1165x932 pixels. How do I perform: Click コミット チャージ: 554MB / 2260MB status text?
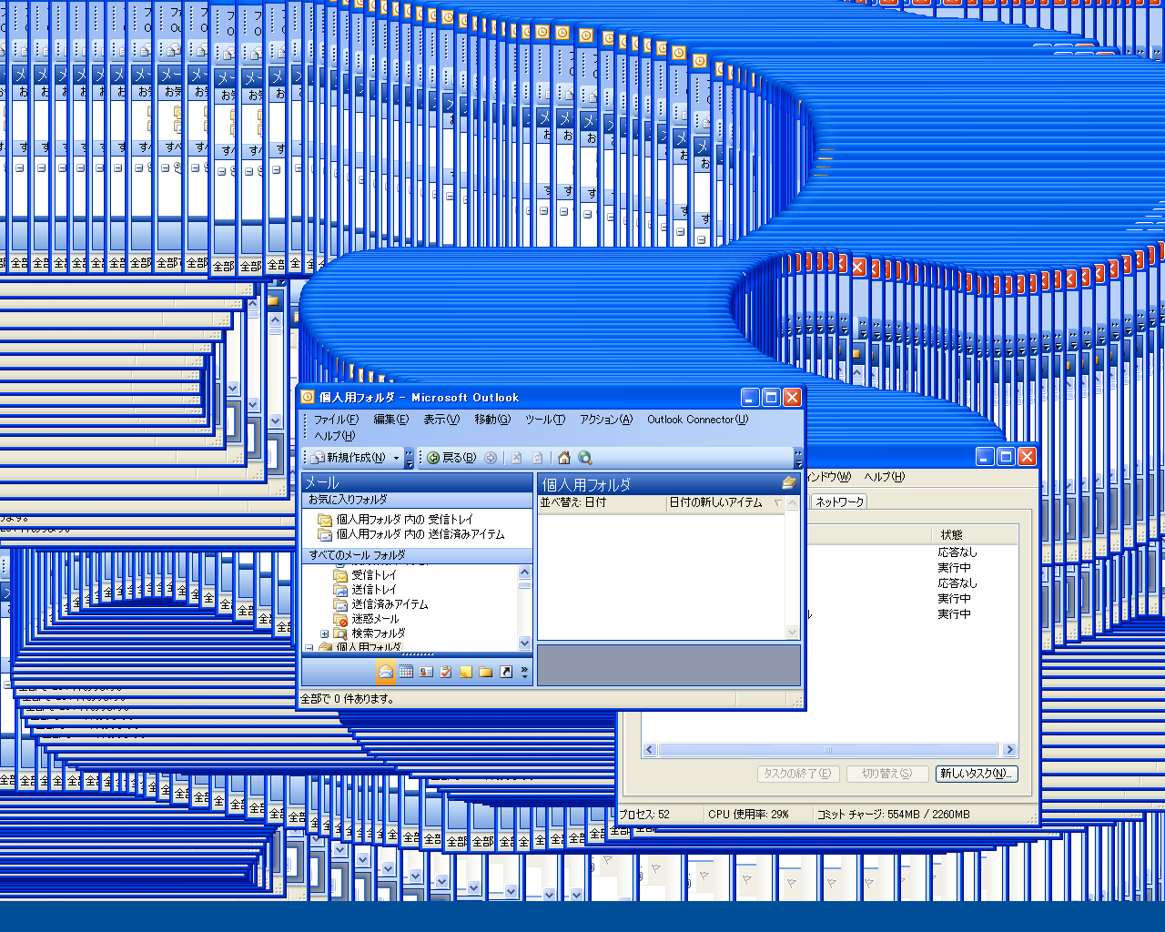pyautogui.click(x=893, y=815)
